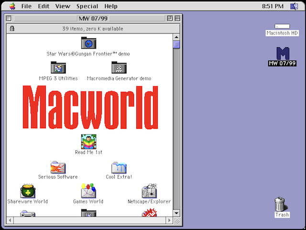306x230 pixels.
Task: Open the Read Me 1st icon
Action: pos(88,142)
